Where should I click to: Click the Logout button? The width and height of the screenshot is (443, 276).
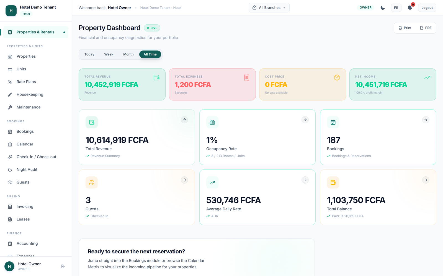tap(427, 8)
